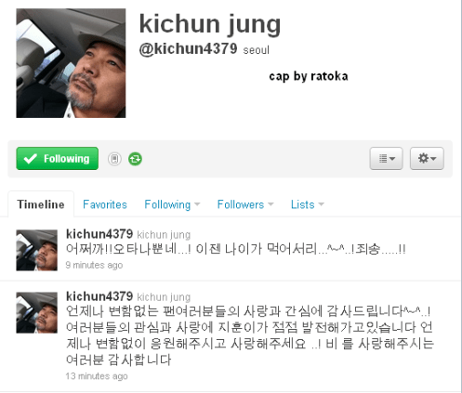Toggle the green retweets icon
Screen dimensions: 462x393
135,159
